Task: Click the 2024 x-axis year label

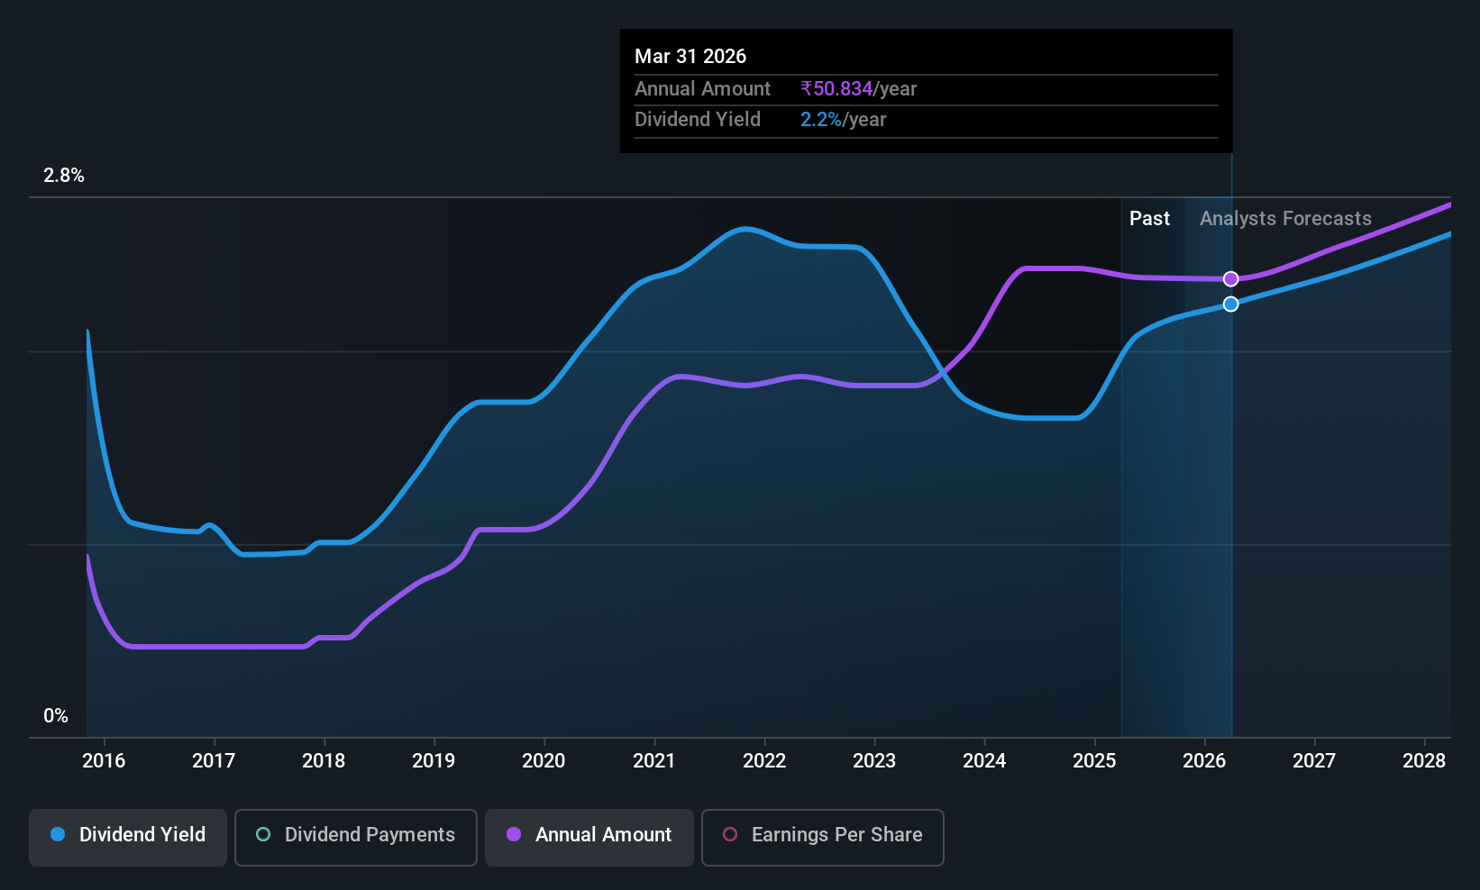Action: [x=984, y=761]
